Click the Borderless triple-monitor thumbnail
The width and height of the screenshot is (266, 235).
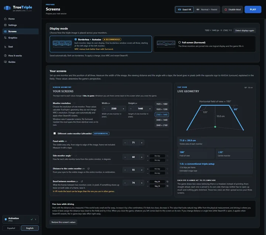[x=62, y=44]
